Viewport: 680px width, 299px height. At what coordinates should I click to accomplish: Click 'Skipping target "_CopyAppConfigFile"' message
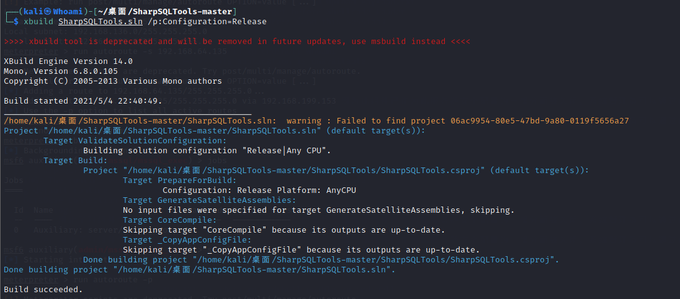coord(301,250)
